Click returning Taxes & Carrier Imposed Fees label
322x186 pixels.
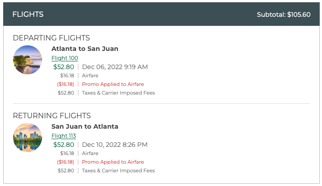[x=118, y=171]
